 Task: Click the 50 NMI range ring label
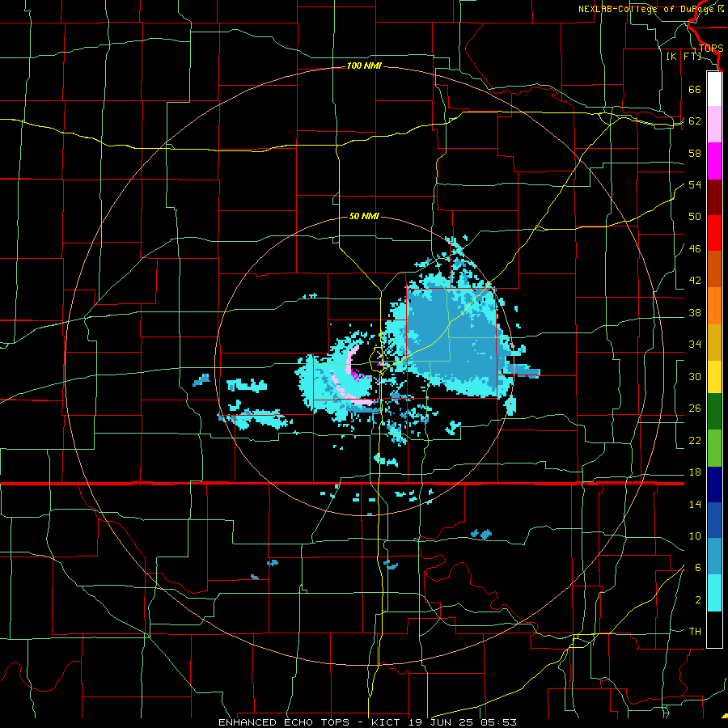pos(364,216)
